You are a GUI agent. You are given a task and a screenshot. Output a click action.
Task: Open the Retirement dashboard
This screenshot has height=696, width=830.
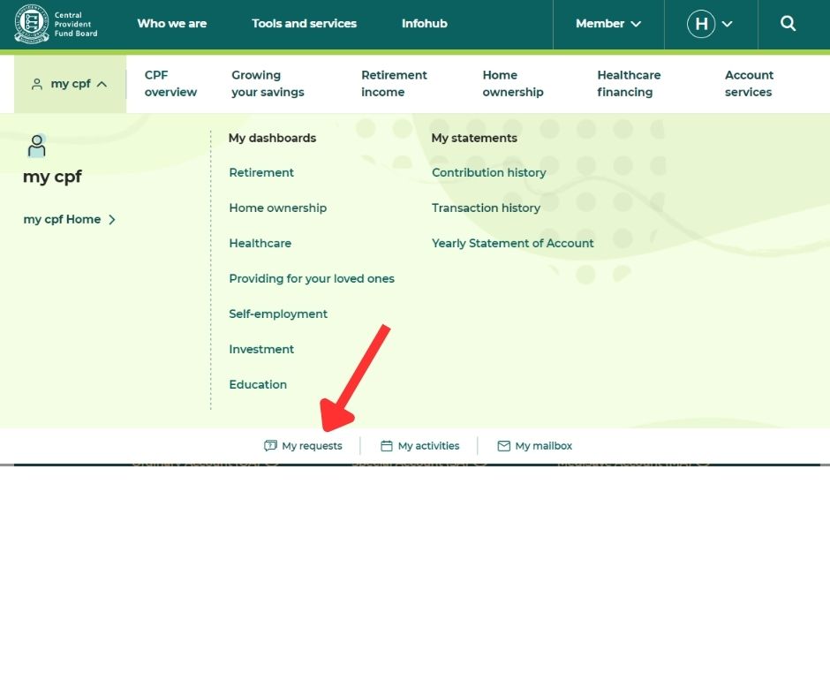pyautogui.click(x=261, y=173)
